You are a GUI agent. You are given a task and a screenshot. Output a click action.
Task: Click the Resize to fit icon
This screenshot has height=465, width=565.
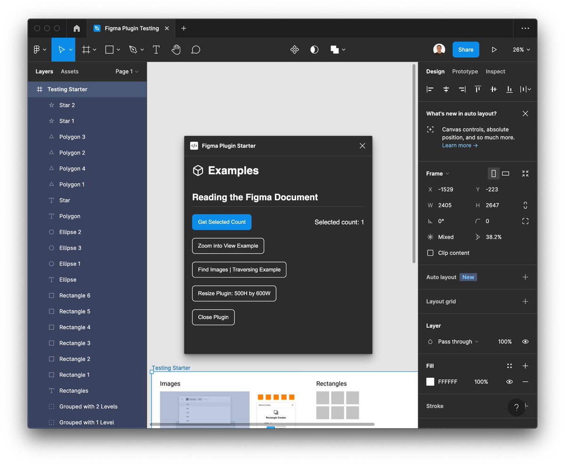525,173
